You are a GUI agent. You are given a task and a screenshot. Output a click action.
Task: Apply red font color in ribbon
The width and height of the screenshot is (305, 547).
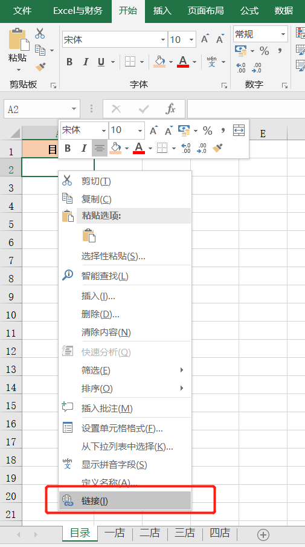[x=183, y=62]
